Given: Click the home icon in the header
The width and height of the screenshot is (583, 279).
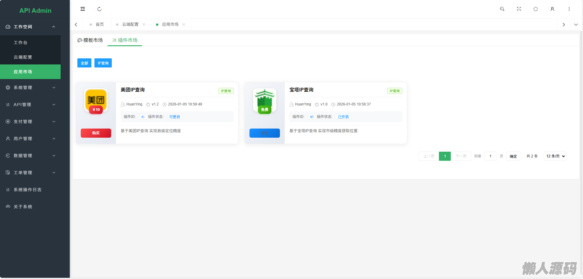Looking at the screenshot, I should coord(535,9).
